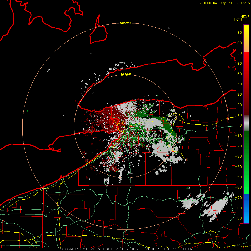
Task: Click the 100 NMI range ring label
Action: click(x=126, y=23)
